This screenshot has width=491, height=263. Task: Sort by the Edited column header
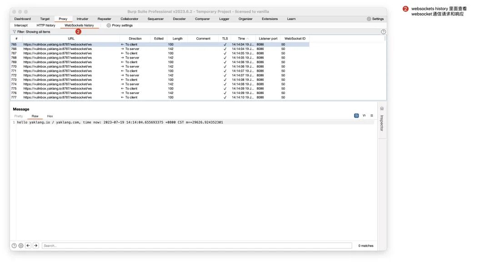(159, 39)
